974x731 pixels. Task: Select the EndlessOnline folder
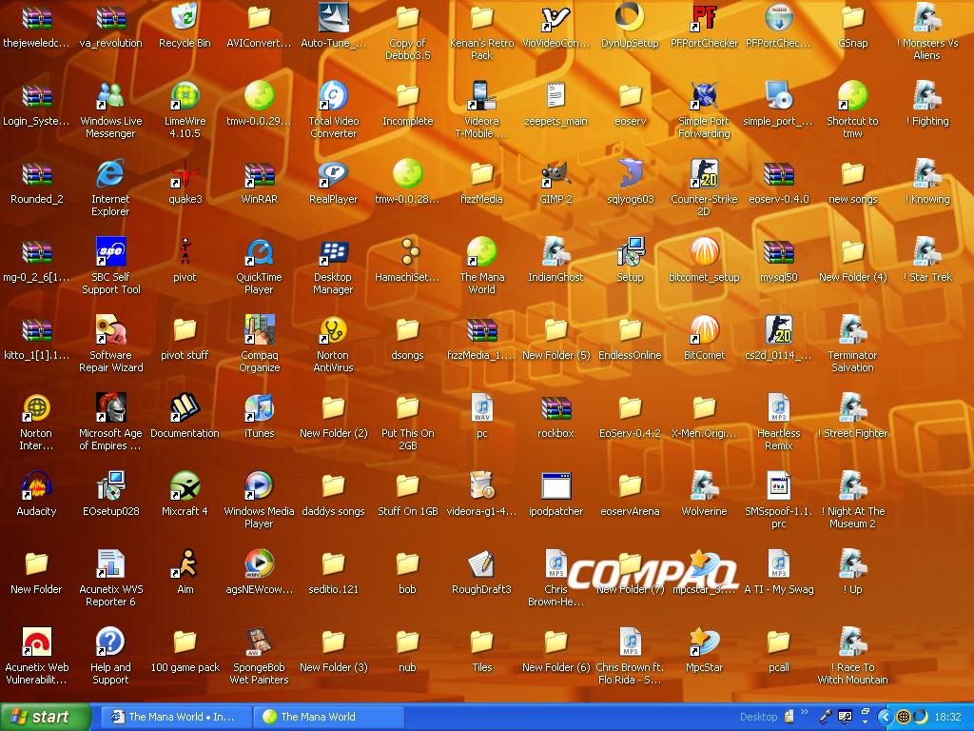630,329
